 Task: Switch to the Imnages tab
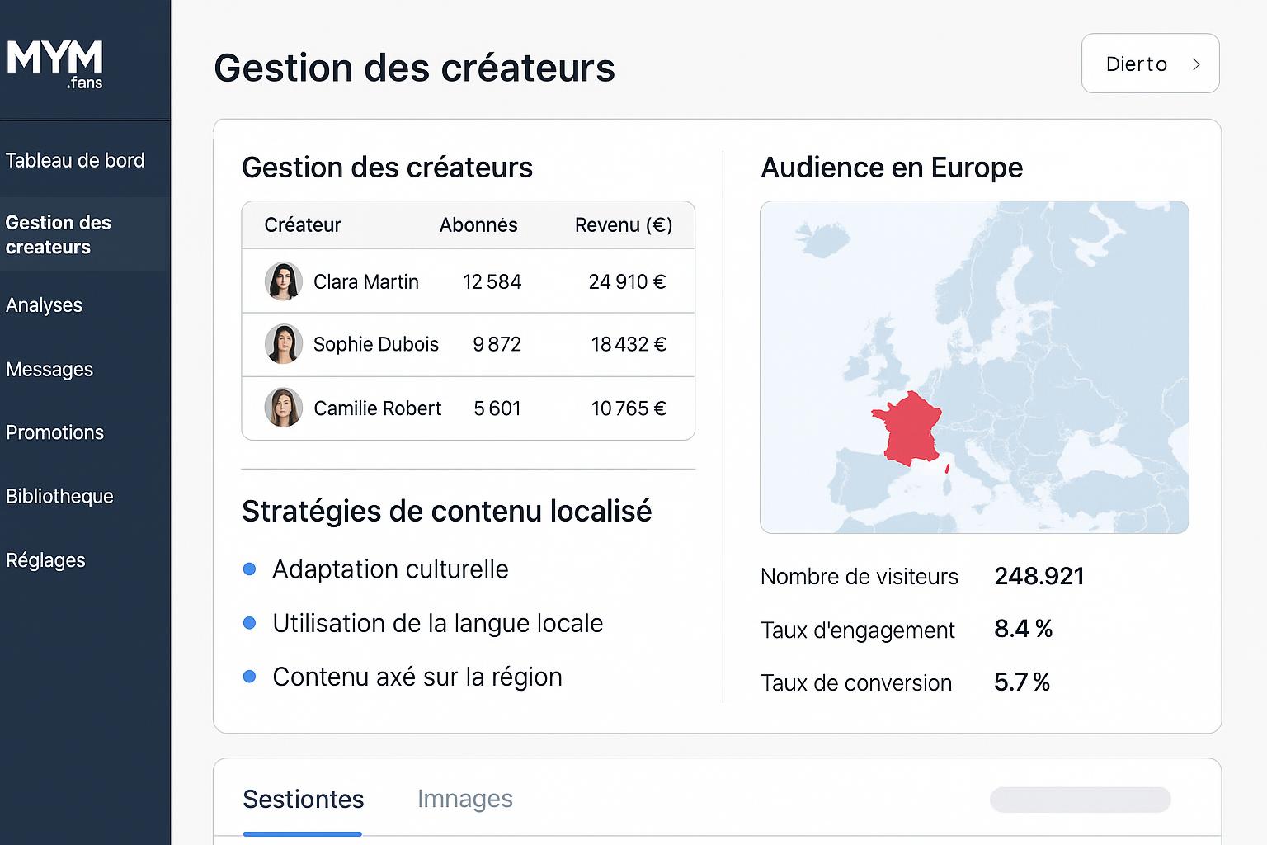tap(464, 799)
